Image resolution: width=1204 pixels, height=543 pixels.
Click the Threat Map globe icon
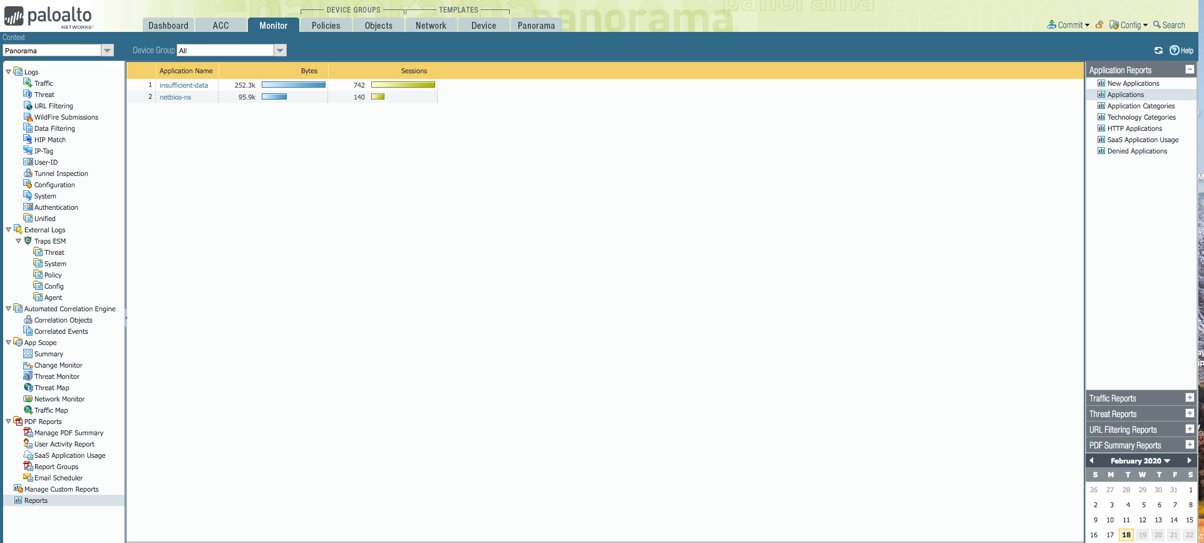coord(28,387)
